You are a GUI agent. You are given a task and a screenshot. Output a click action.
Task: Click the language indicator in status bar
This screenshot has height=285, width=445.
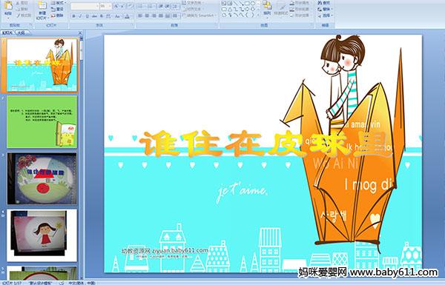click(82, 283)
